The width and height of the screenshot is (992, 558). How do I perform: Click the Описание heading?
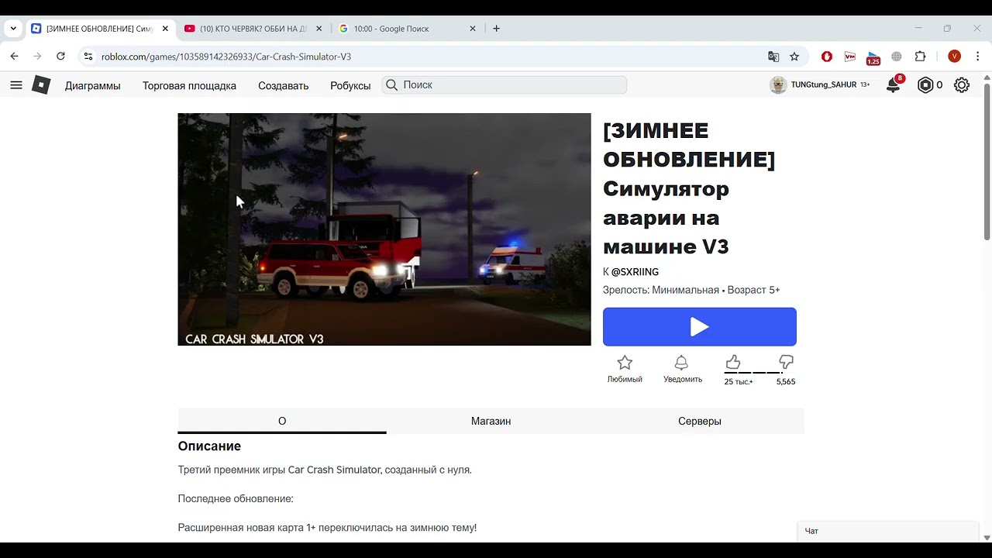(209, 446)
